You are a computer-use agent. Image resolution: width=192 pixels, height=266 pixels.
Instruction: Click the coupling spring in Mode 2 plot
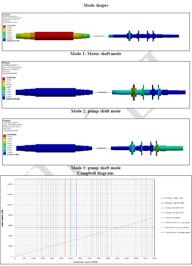click(x=101, y=92)
